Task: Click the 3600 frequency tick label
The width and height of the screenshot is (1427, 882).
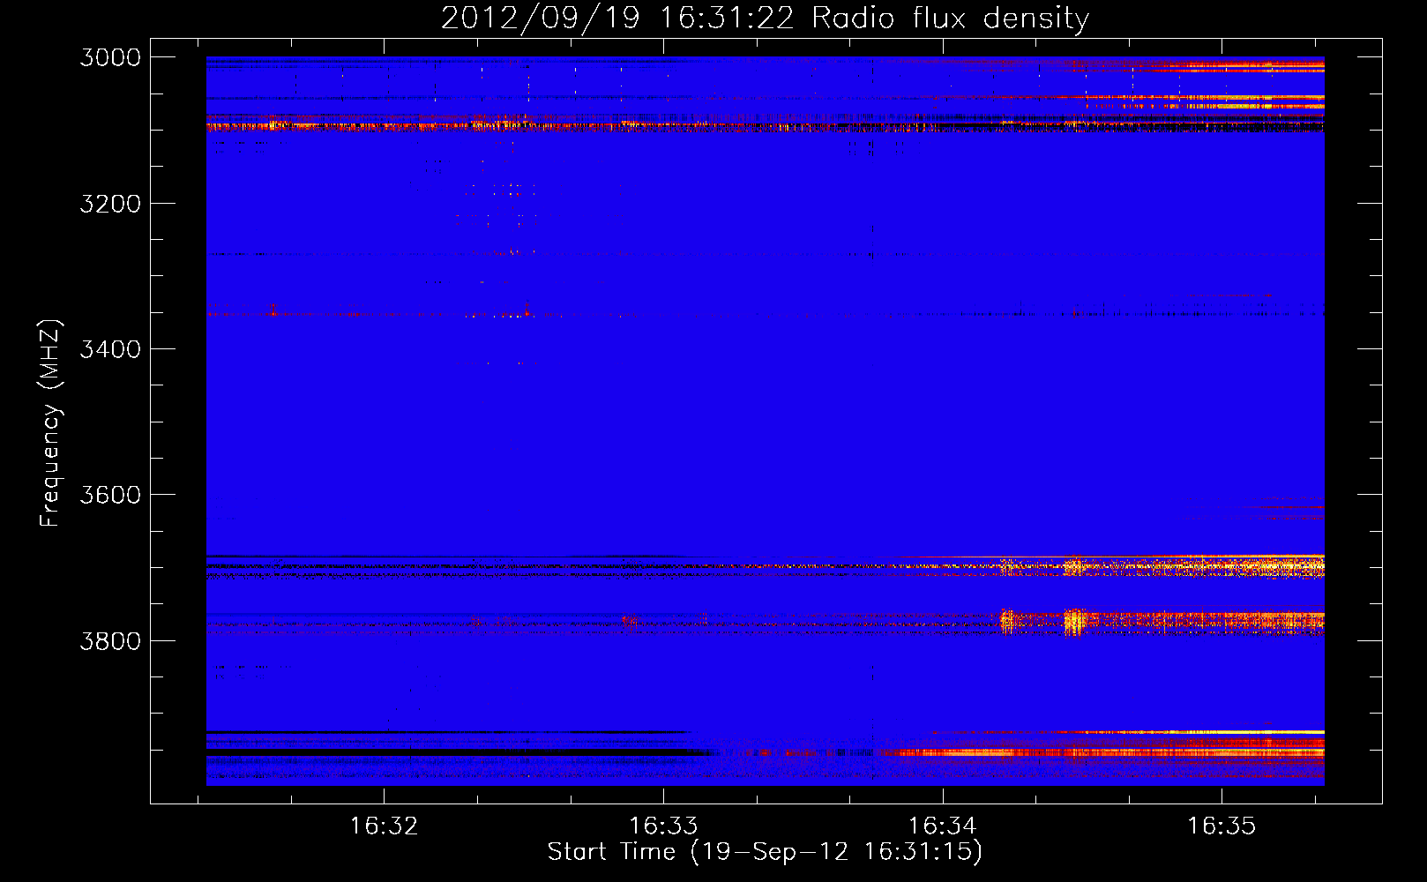Action: 110,495
